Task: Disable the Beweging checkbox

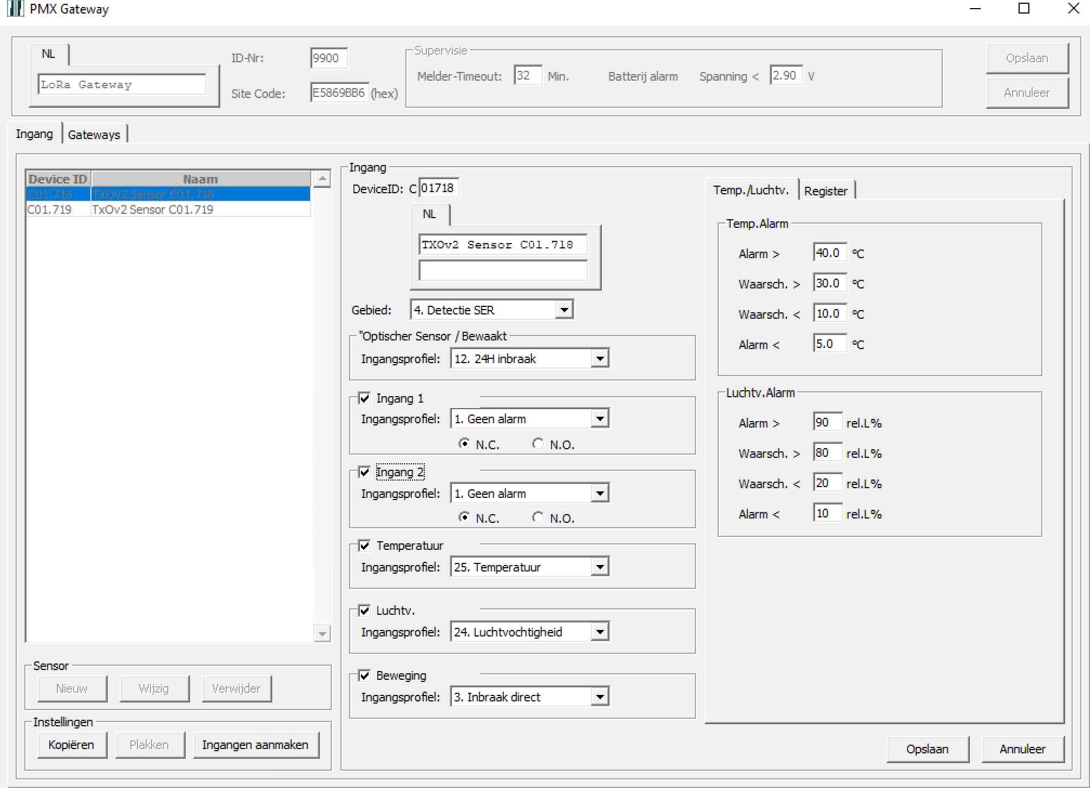Action: 365,675
